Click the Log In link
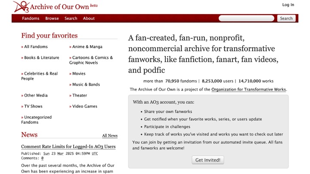This screenshot has height=174, width=310. [x=288, y=5]
